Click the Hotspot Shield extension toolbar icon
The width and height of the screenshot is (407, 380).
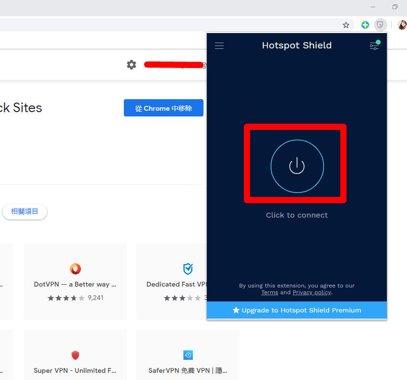380,25
